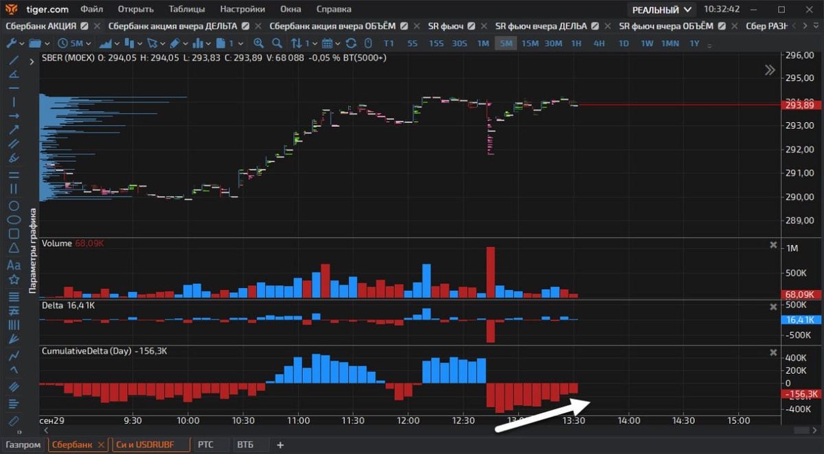Image resolution: width=824 pixels, height=454 pixels.
Task: Select the Aa text label tool
Action: pos(14,265)
